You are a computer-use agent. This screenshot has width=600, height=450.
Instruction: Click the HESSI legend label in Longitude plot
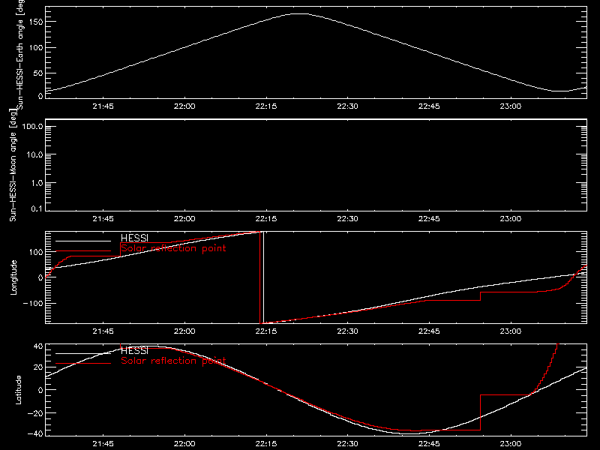134,238
